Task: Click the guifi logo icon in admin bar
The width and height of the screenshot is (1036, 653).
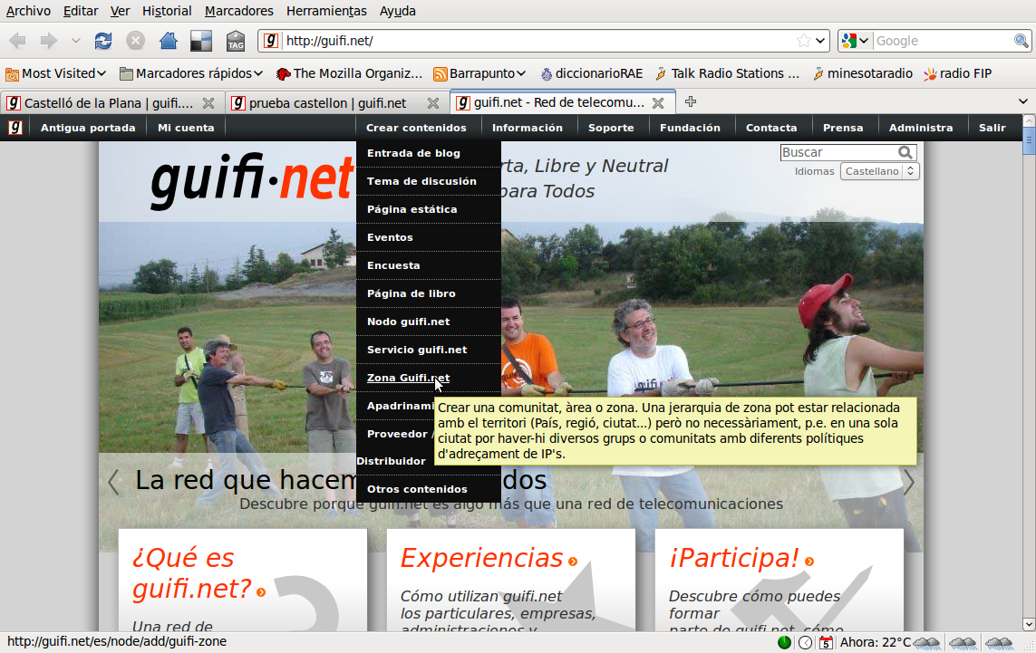Action: (x=15, y=128)
